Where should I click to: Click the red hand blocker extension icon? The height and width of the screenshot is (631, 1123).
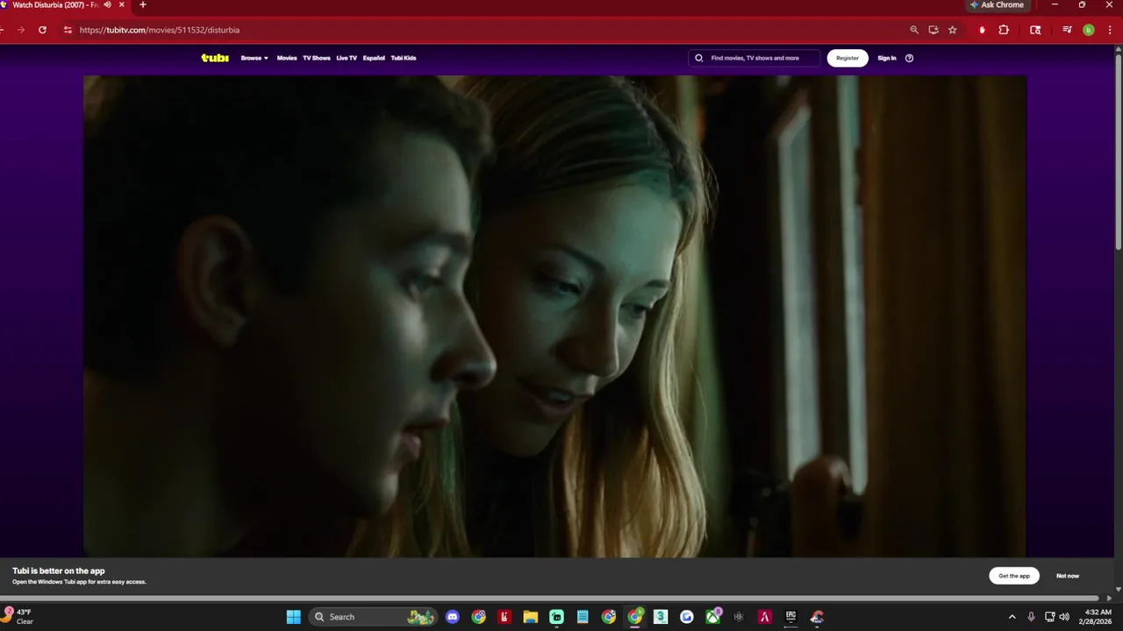click(982, 30)
